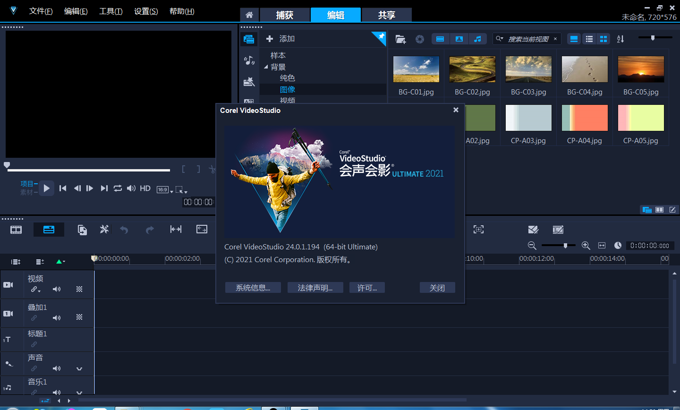Click the undo arrow in timeline toolbar
The width and height of the screenshot is (680, 410).
click(124, 230)
